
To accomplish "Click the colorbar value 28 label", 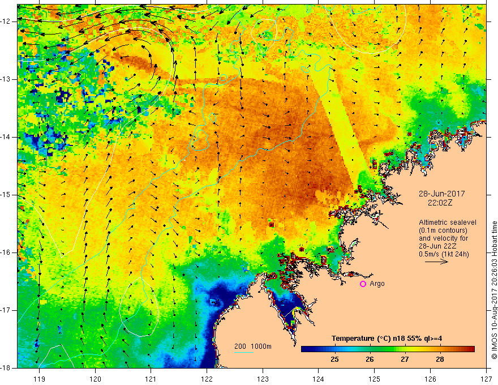I will pos(440,360).
